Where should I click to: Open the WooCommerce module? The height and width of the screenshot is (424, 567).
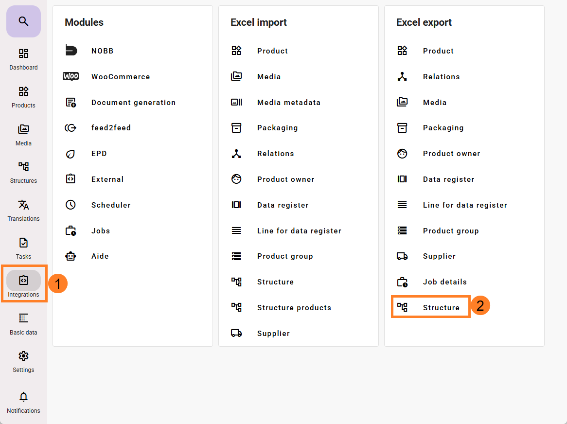[120, 77]
